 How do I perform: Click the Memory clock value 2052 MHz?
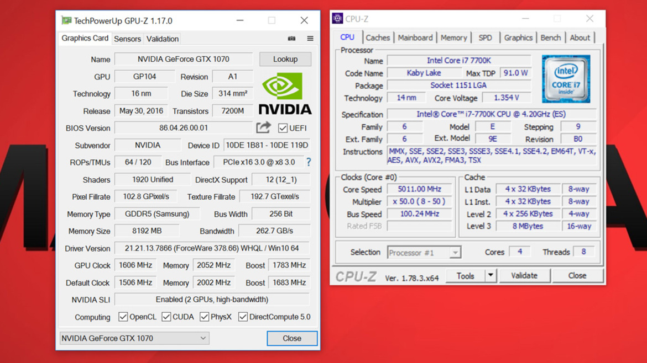[x=213, y=265]
